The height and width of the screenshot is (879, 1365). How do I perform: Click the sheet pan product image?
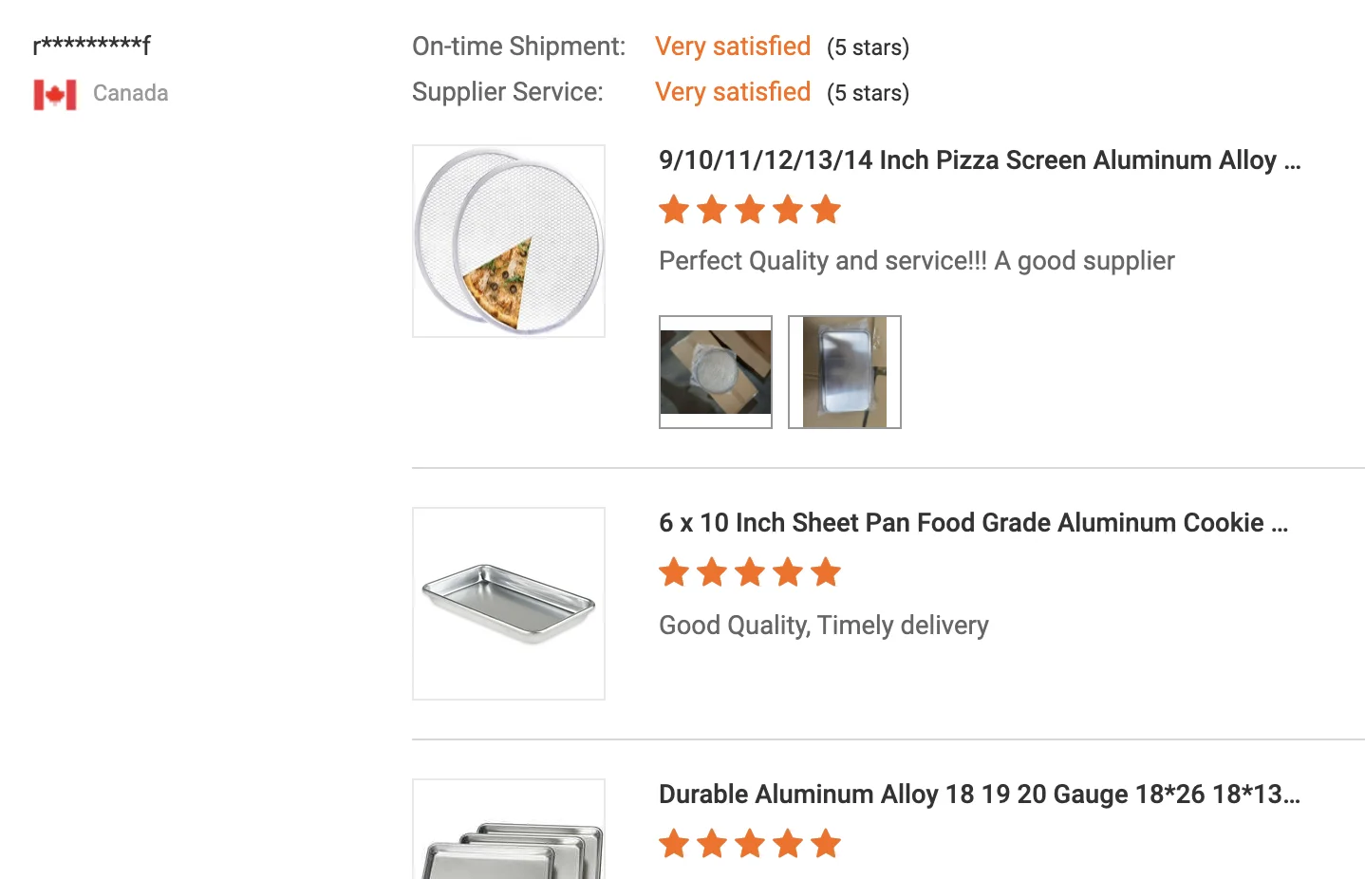[x=508, y=603]
